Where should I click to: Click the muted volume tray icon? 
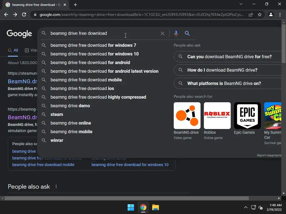[261, 207]
